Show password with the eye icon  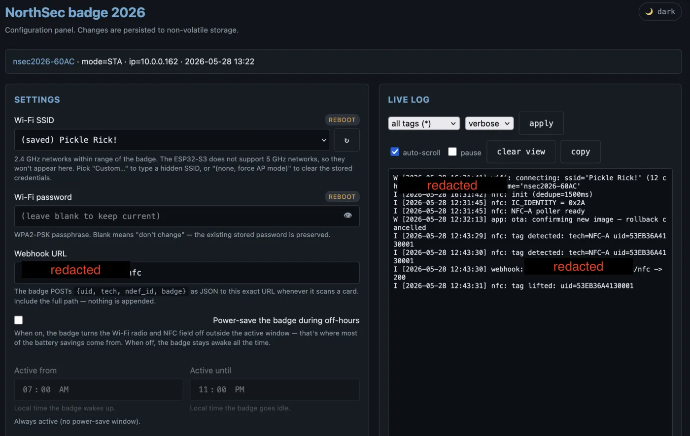[348, 216]
